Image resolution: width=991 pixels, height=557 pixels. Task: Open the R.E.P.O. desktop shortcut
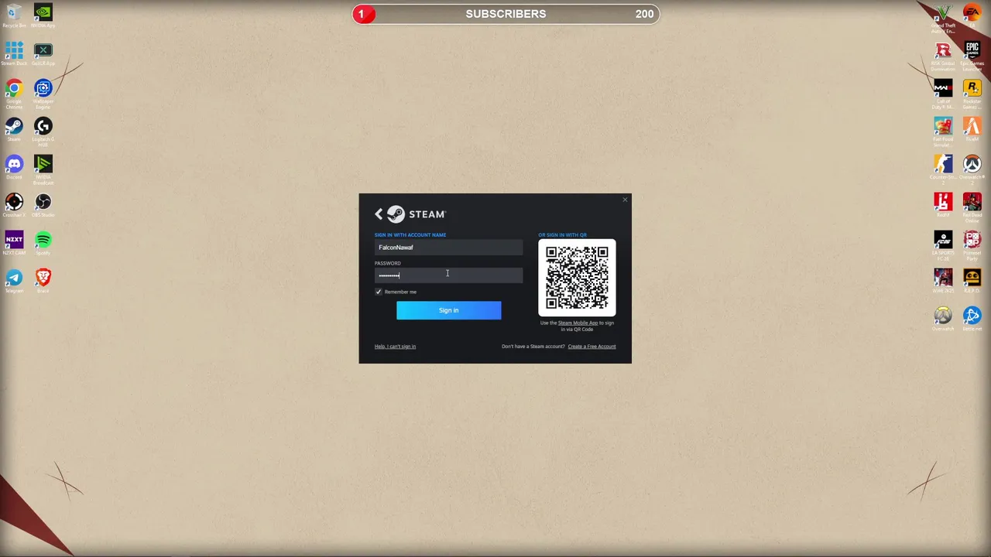click(x=972, y=281)
